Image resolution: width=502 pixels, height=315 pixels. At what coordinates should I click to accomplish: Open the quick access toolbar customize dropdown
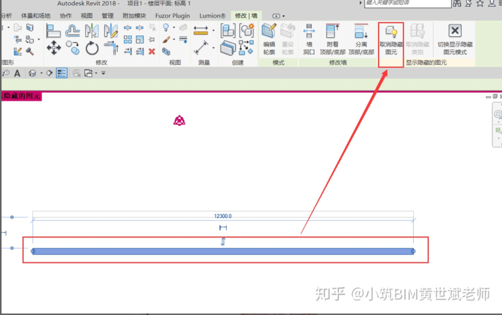pyautogui.click(x=103, y=73)
